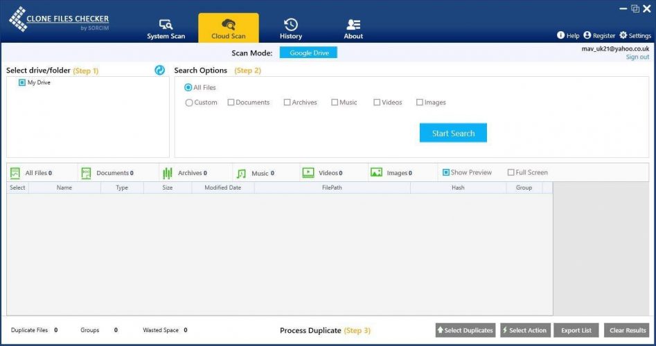Viewport: 656px width, 346px height.
Task: Disable the Show Preview checkbox
Action: pyautogui.click(x=446, y=172)
